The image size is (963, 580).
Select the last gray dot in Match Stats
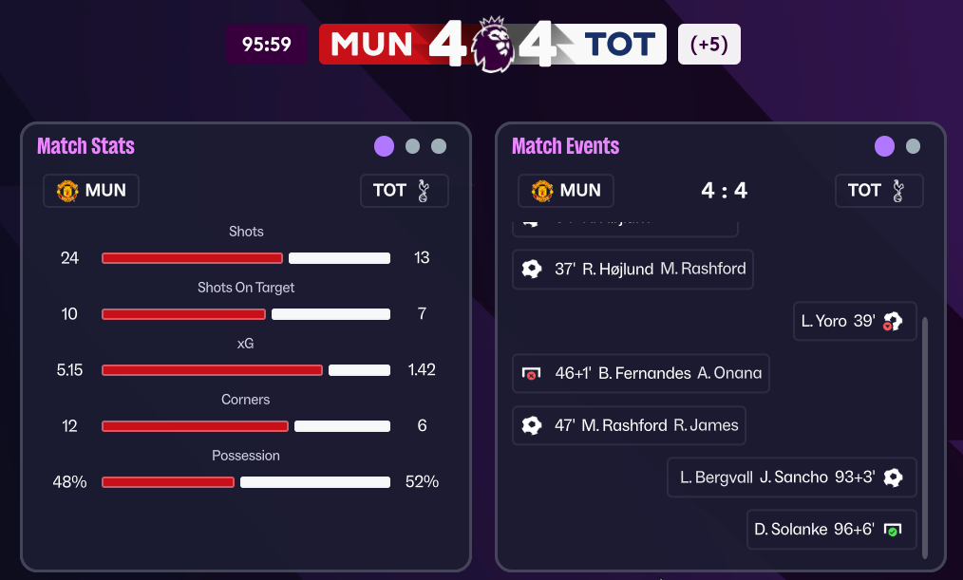point(439,146)
